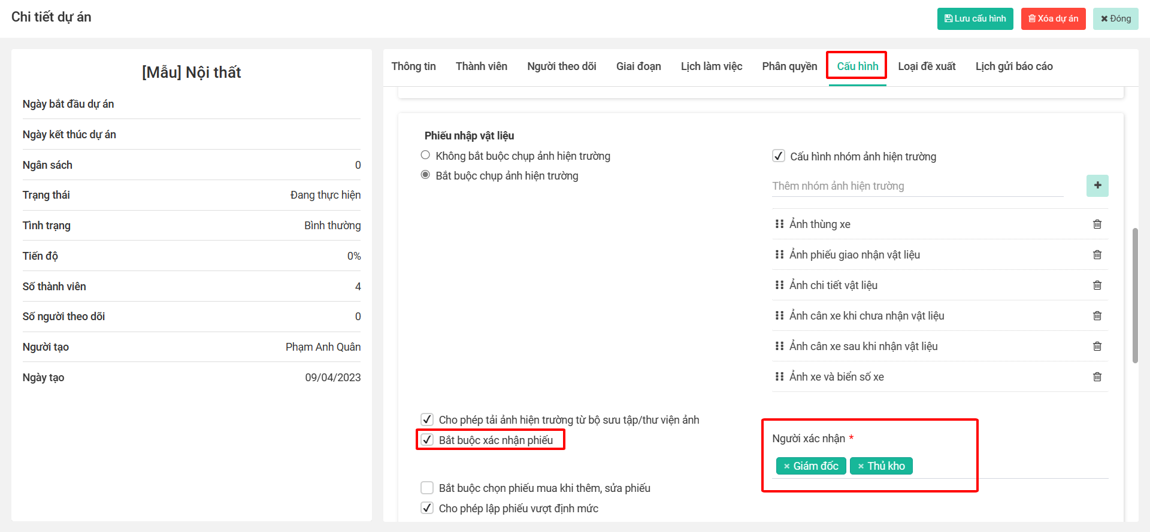The image size is (1150, 532).
Task: Click the "Xóa dự án" button
Action: coord(1052,19)
